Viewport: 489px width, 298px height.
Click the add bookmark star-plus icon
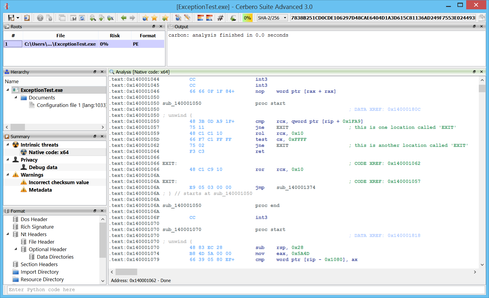(165, 18)
